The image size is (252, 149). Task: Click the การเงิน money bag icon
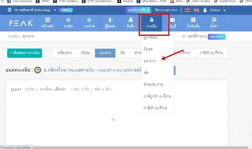152,20
